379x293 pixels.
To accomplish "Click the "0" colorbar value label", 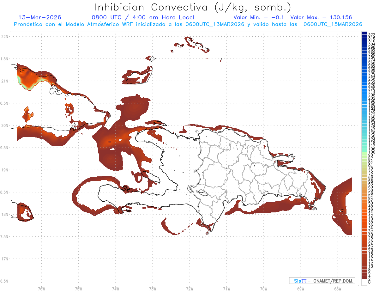I will coord(370,282).
